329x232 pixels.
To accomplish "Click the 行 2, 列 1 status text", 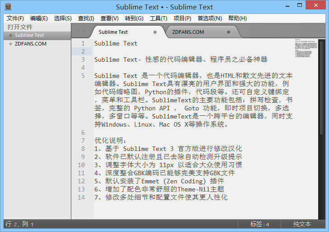I will click(x=19, y=224).
